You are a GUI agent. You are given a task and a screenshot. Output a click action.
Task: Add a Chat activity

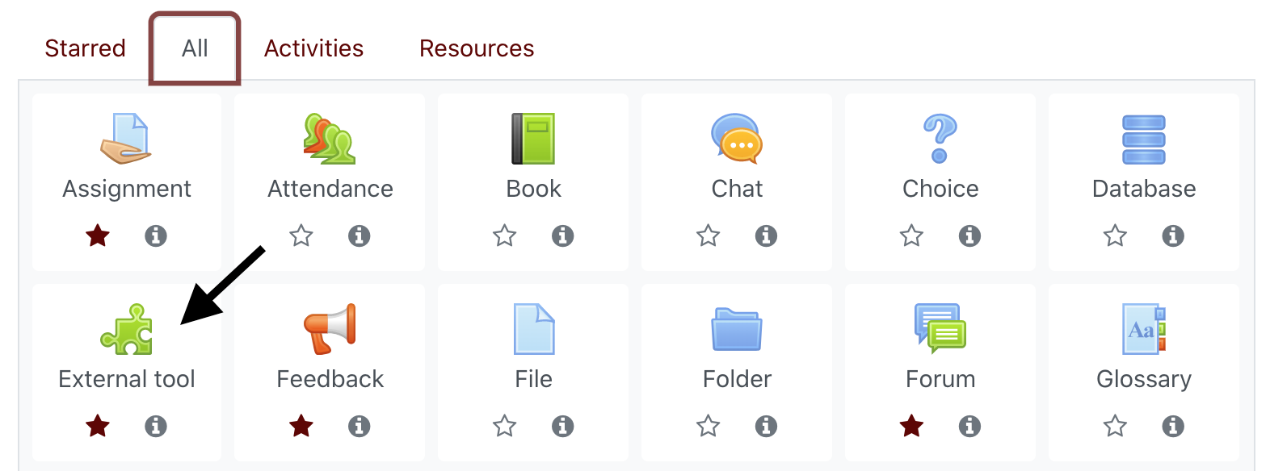[x=737, y=139]
